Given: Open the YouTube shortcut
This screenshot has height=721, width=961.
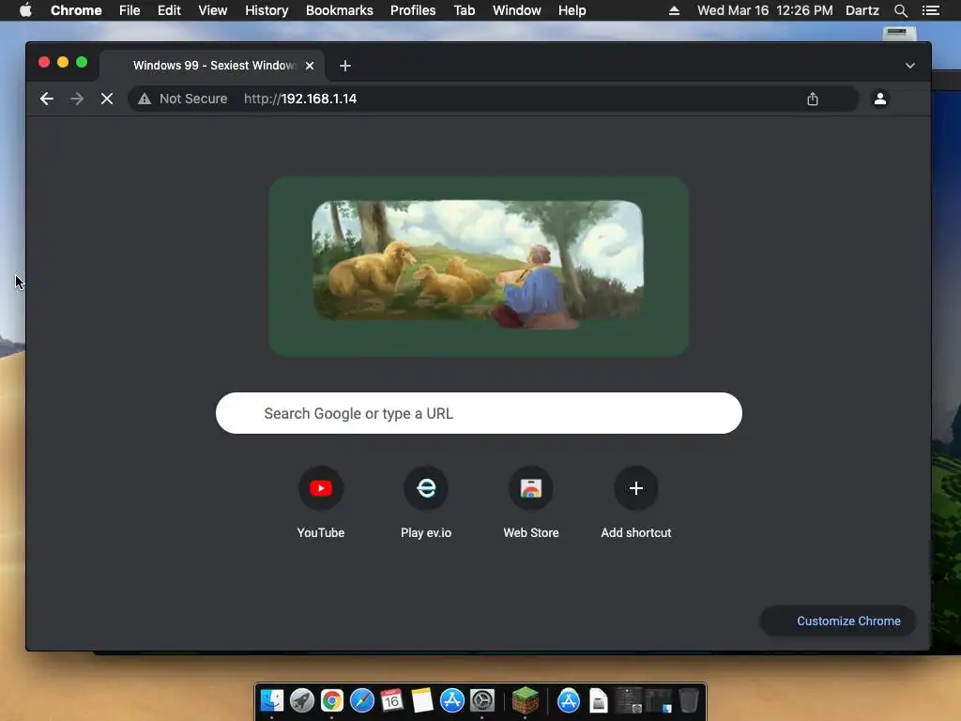Looking at the screenshot, I should coord(321,503).
